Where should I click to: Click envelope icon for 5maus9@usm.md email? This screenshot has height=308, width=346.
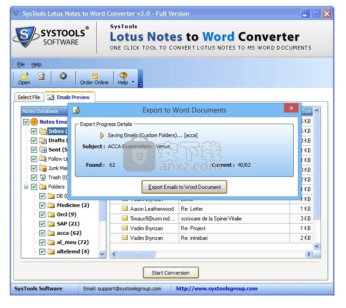click(x=125, y=218)
